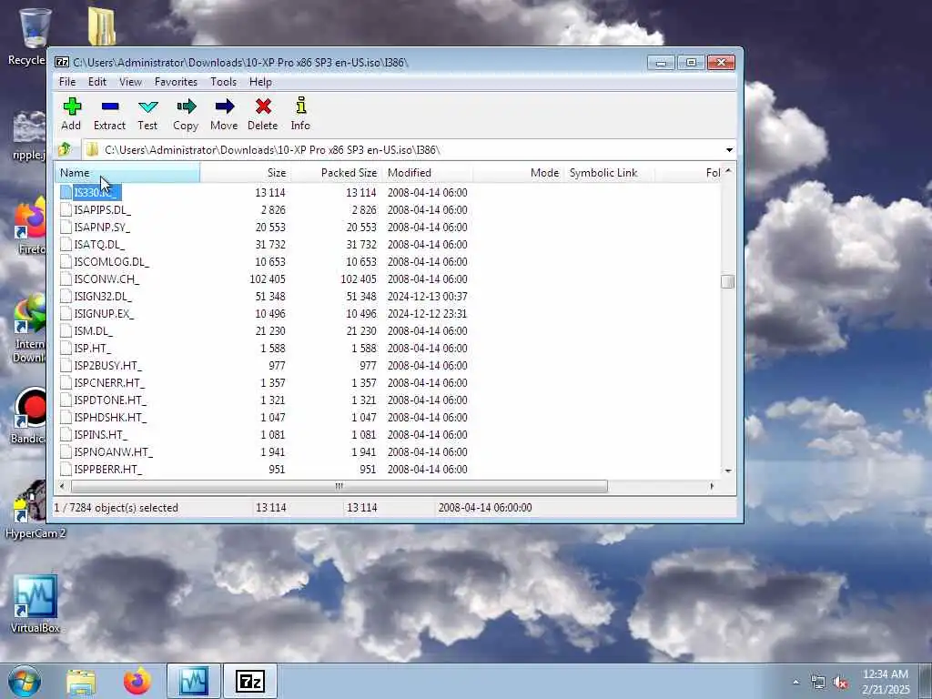The height and width of the screenshot is (699, 932).
Task: Select the ISPPBERR.HT_ file
Action: 107,469
